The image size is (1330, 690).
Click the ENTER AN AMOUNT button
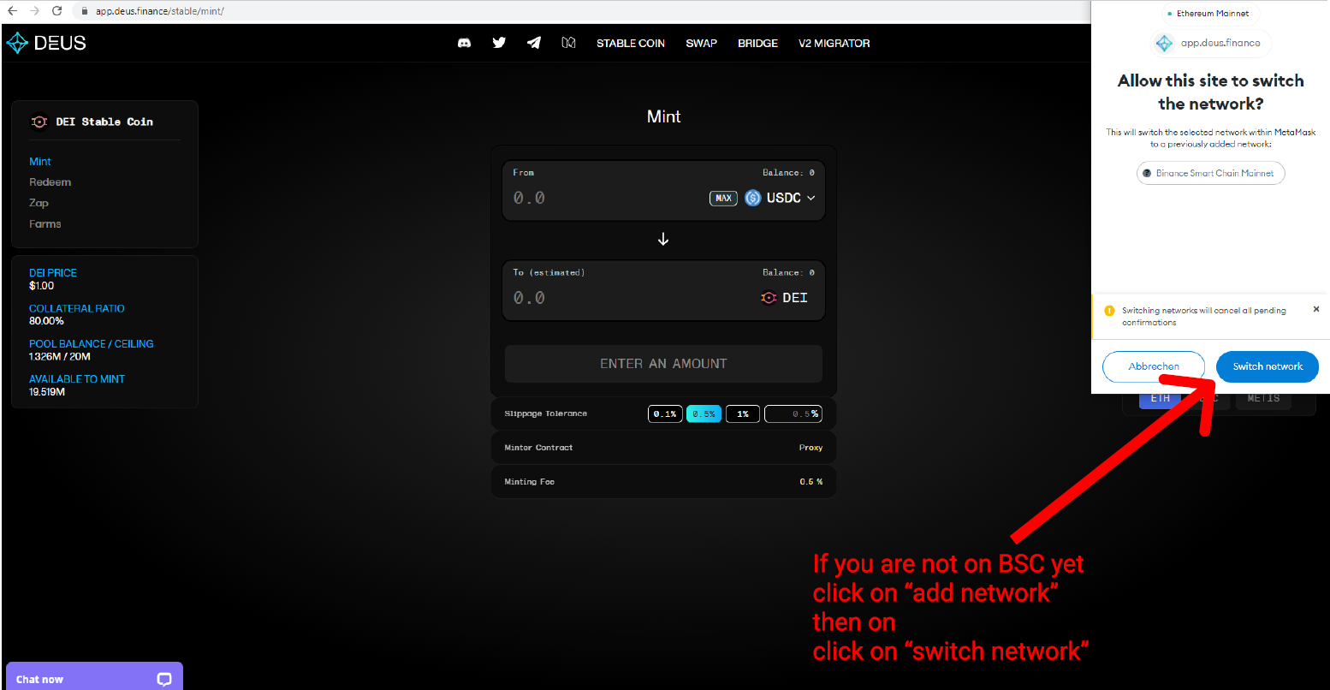[663, 364]
